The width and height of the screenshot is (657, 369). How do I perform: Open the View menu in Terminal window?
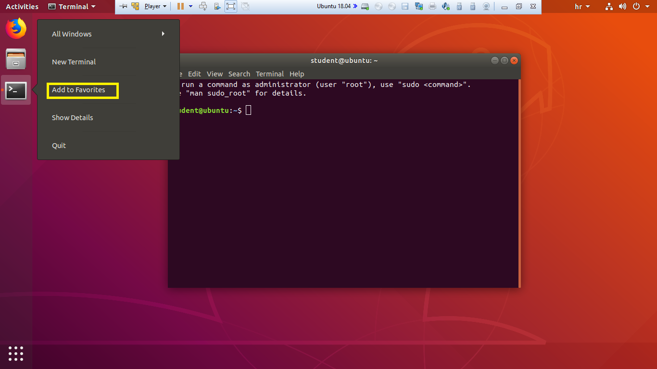215,74
